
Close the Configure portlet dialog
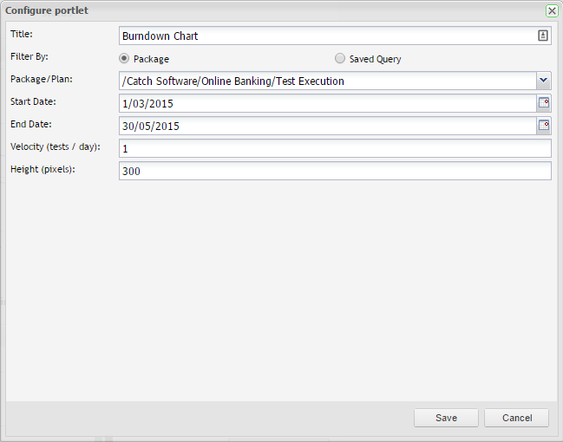click(x=552, y=10)
